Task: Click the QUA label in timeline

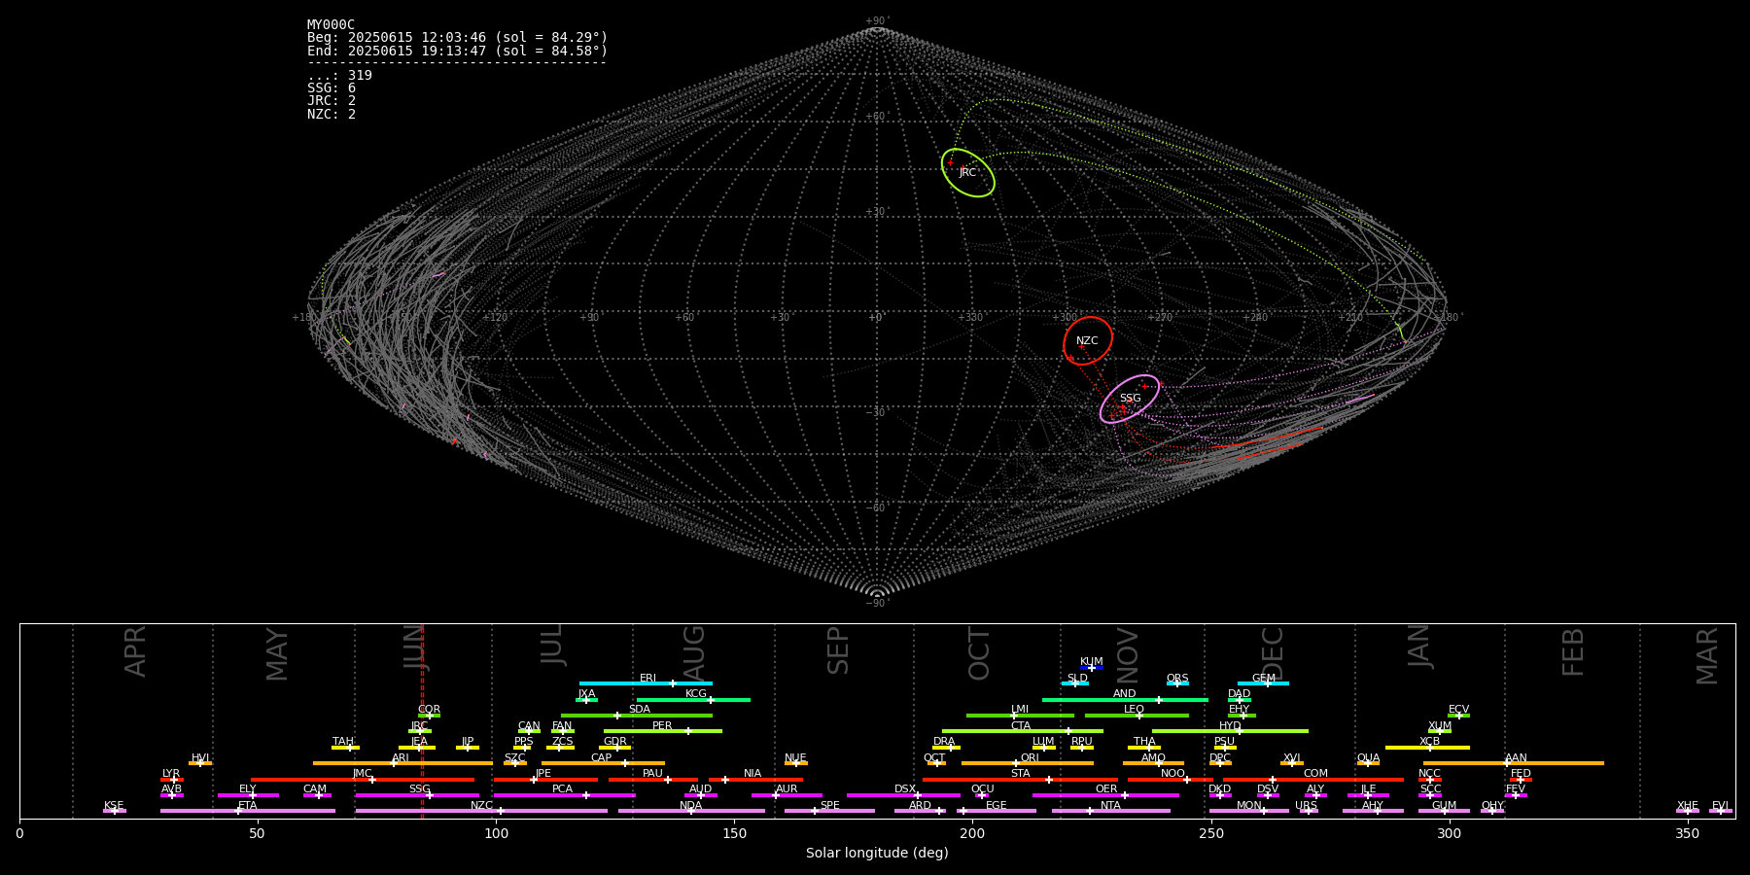Action: point(1368,758)
